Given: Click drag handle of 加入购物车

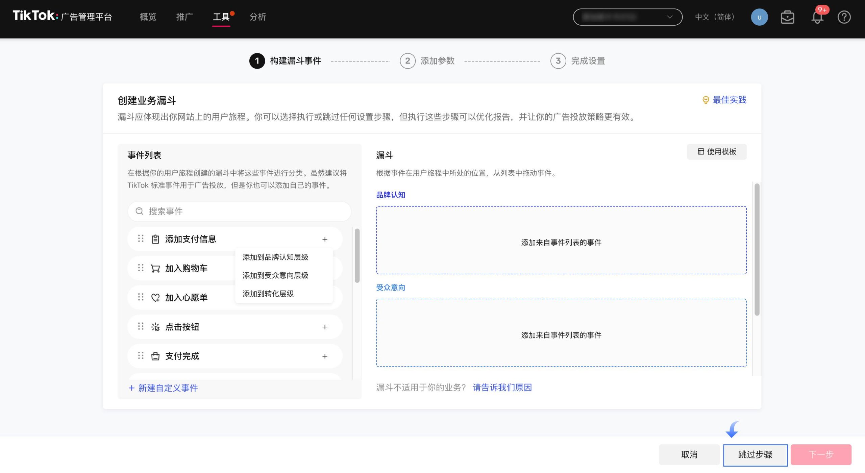Looking at the screenshot, I should tap(141, 268).
